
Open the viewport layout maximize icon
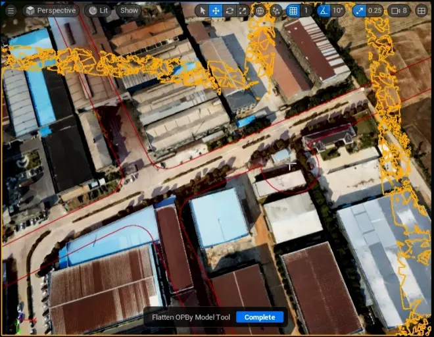coord(422,11)
